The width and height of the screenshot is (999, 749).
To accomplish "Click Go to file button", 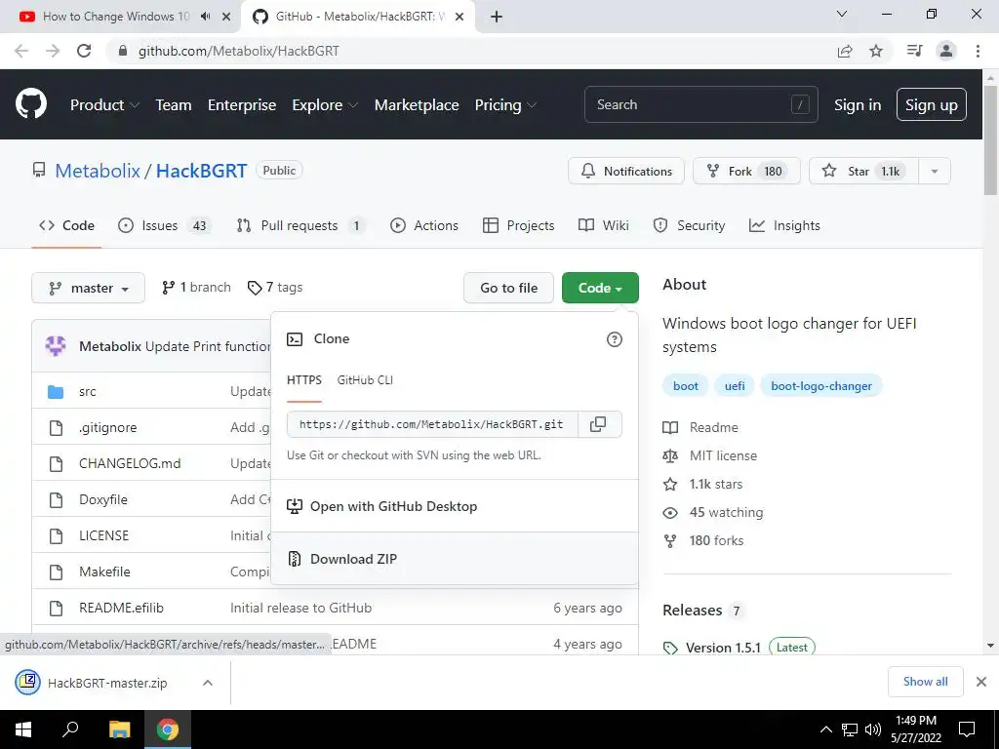I will [x=508, y=288].
